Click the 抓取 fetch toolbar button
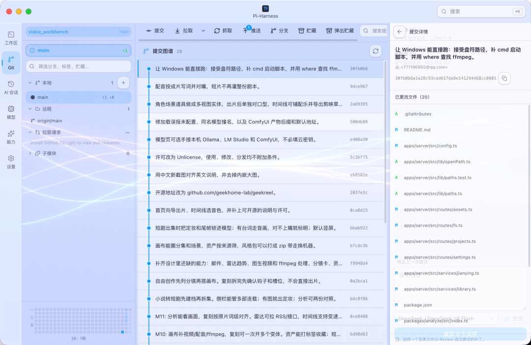531x345 pixels. tap(223, 31)
